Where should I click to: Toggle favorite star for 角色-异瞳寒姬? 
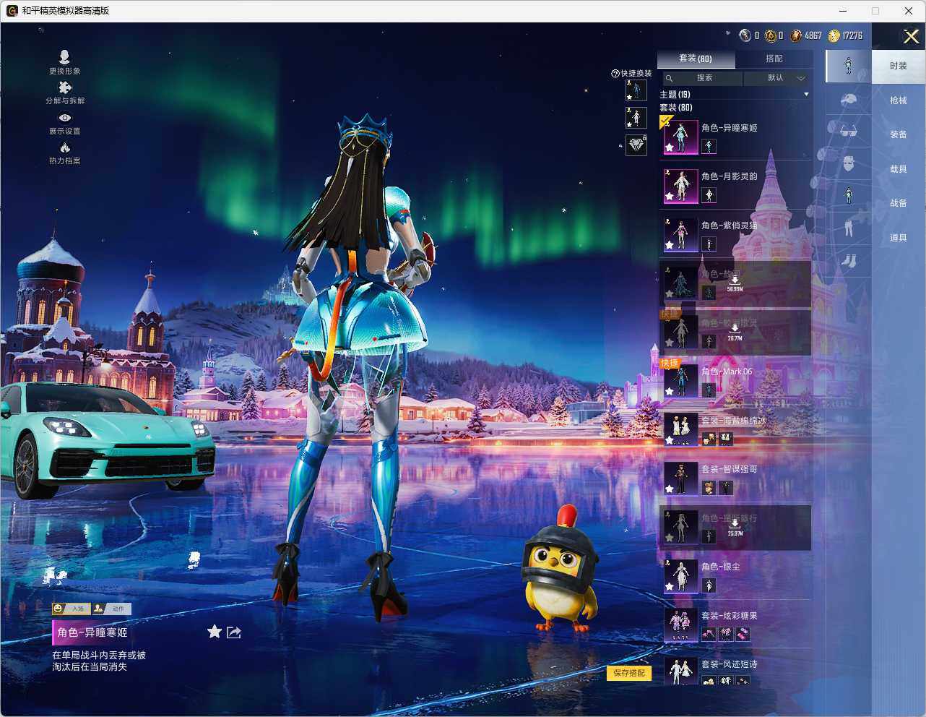tap(214, 632)
